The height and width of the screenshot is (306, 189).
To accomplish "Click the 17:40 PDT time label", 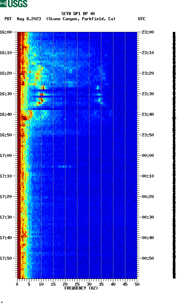I will 6,238.
